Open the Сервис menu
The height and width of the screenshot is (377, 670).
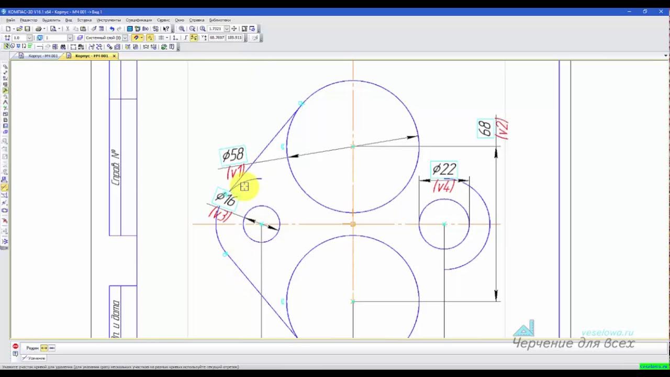(163, 20)
